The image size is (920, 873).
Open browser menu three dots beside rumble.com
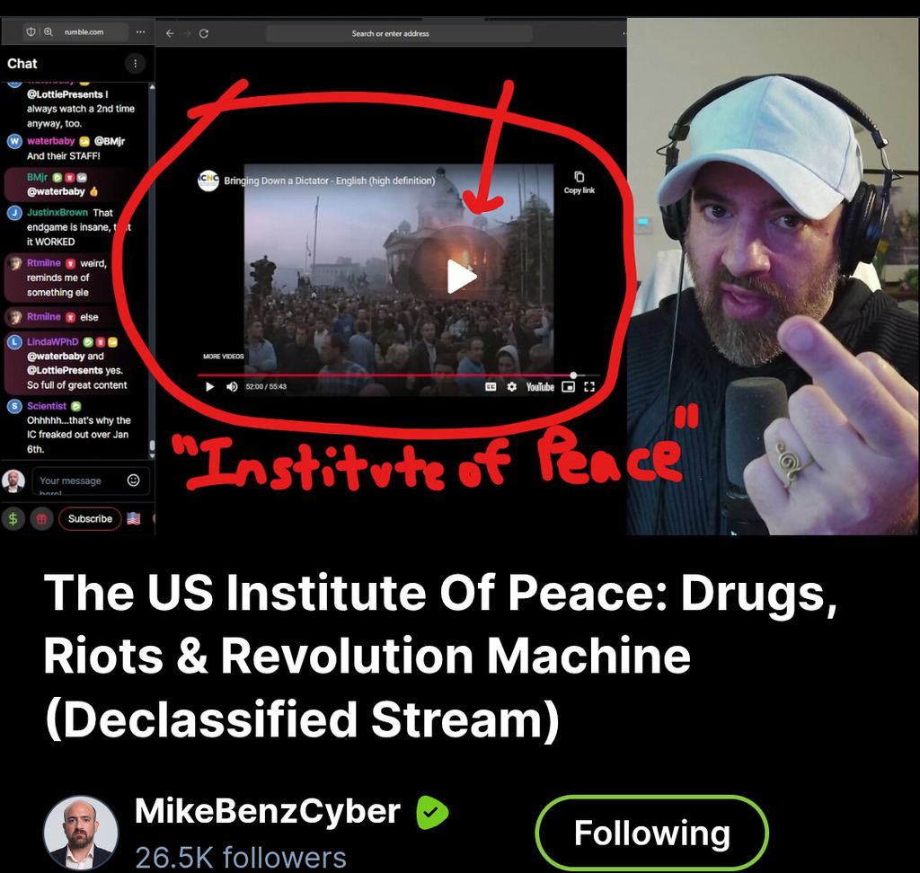(140, 31)
